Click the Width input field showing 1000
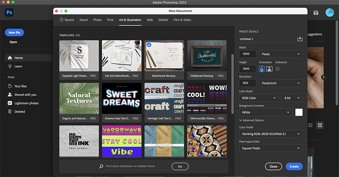Image resolution: width=339 pixels, height=177 pixels. [247, 54]
